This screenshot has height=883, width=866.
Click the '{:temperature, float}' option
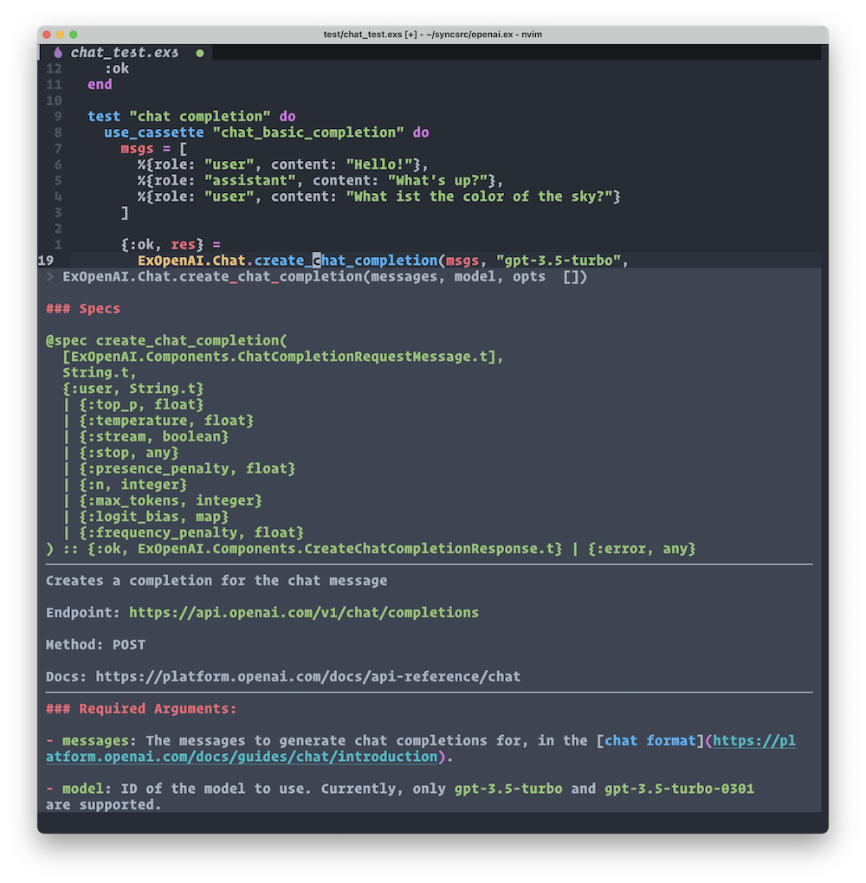coord(166,421)
